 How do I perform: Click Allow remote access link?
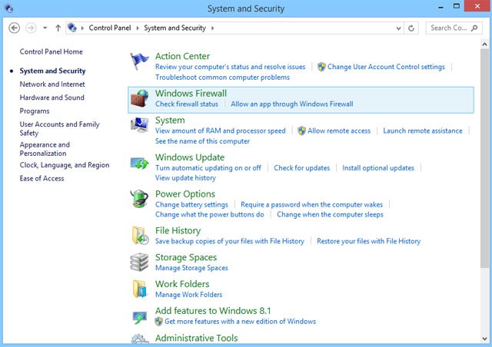point(339,131)
